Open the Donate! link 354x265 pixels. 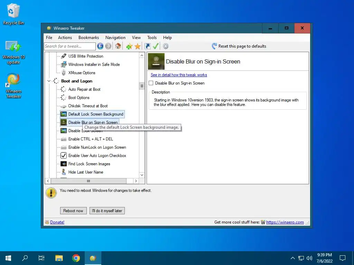(57, 222)
